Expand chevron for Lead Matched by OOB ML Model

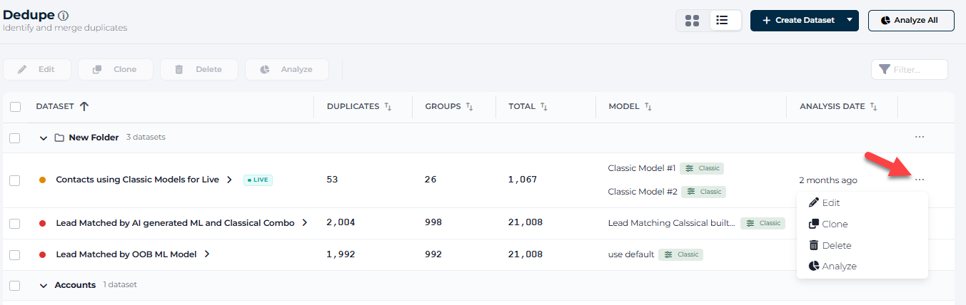(207, 254)
